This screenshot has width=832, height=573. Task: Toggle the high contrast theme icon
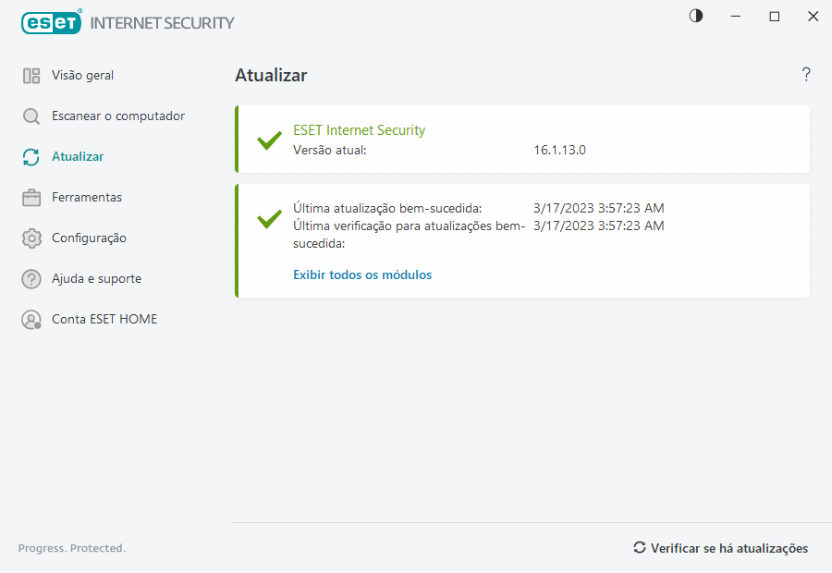[696, 16]
